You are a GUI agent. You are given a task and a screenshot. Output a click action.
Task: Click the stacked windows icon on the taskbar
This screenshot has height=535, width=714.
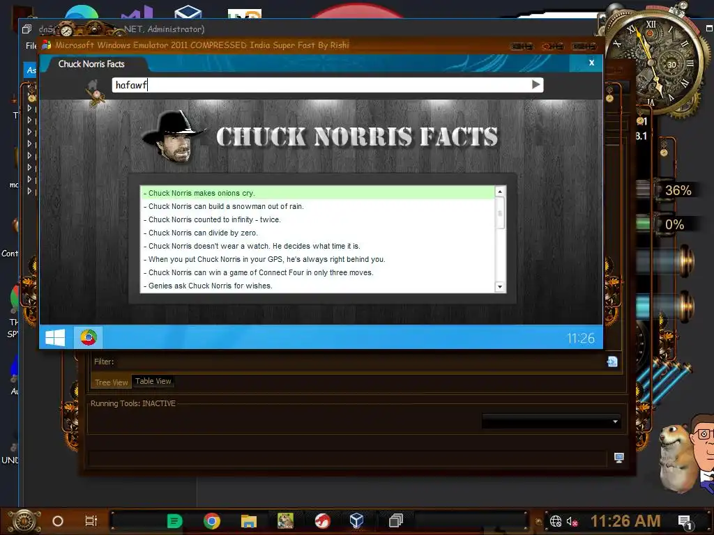pyautogui.click(x=396, y=520)
